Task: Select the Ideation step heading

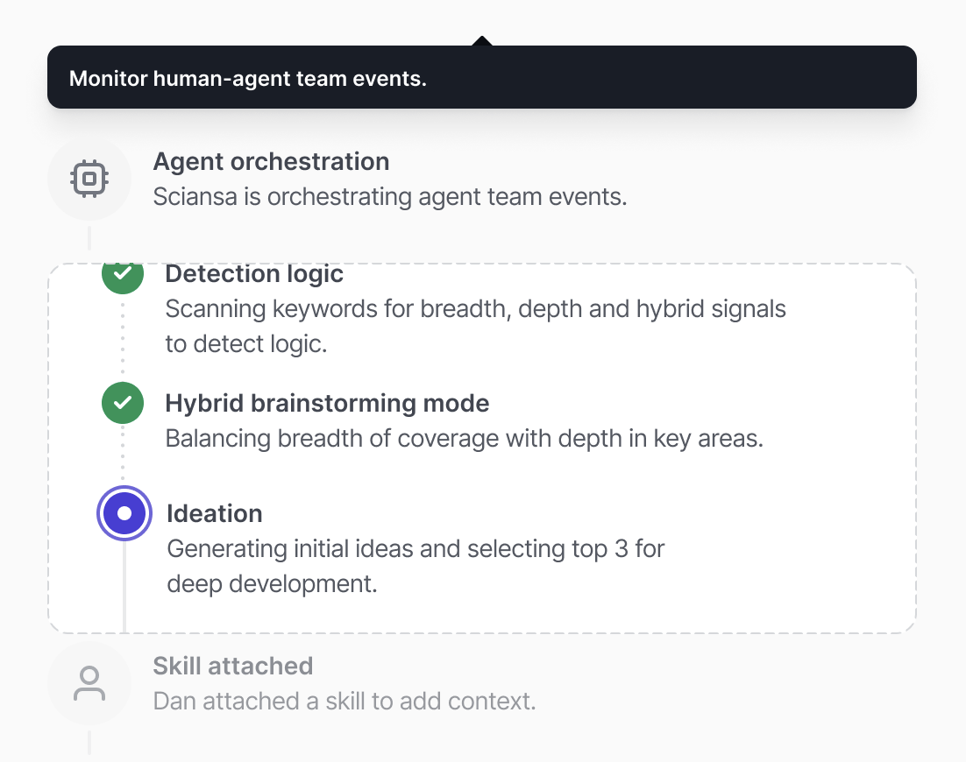Action: 215,513
